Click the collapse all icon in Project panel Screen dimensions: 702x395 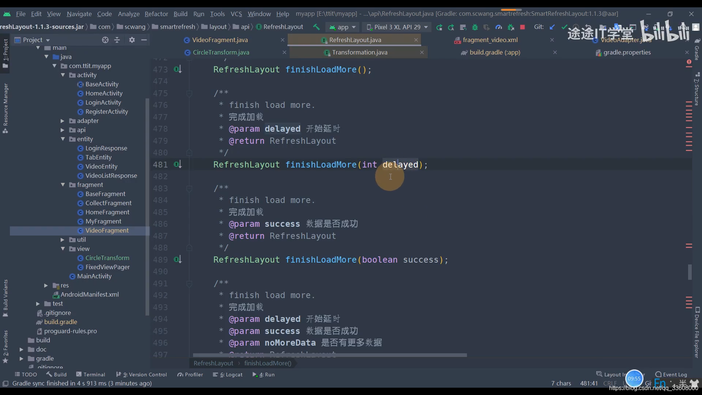(117, 40)
